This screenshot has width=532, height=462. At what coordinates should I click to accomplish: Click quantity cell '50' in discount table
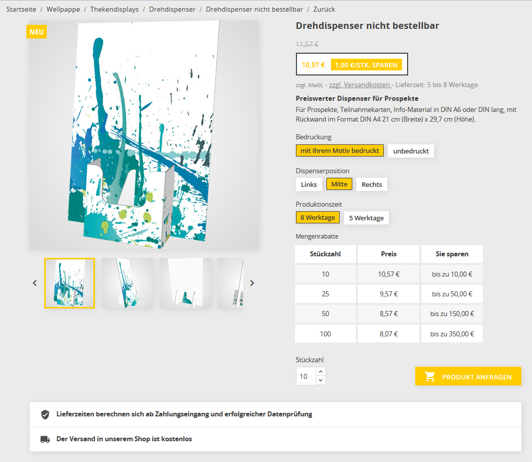pyautogui.click(x=325, y=314)
